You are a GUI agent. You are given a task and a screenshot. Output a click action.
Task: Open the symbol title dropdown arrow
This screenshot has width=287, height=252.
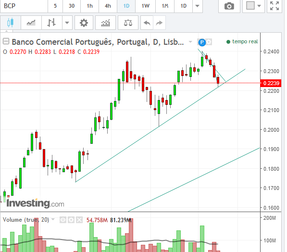click(x=190, y=42)
